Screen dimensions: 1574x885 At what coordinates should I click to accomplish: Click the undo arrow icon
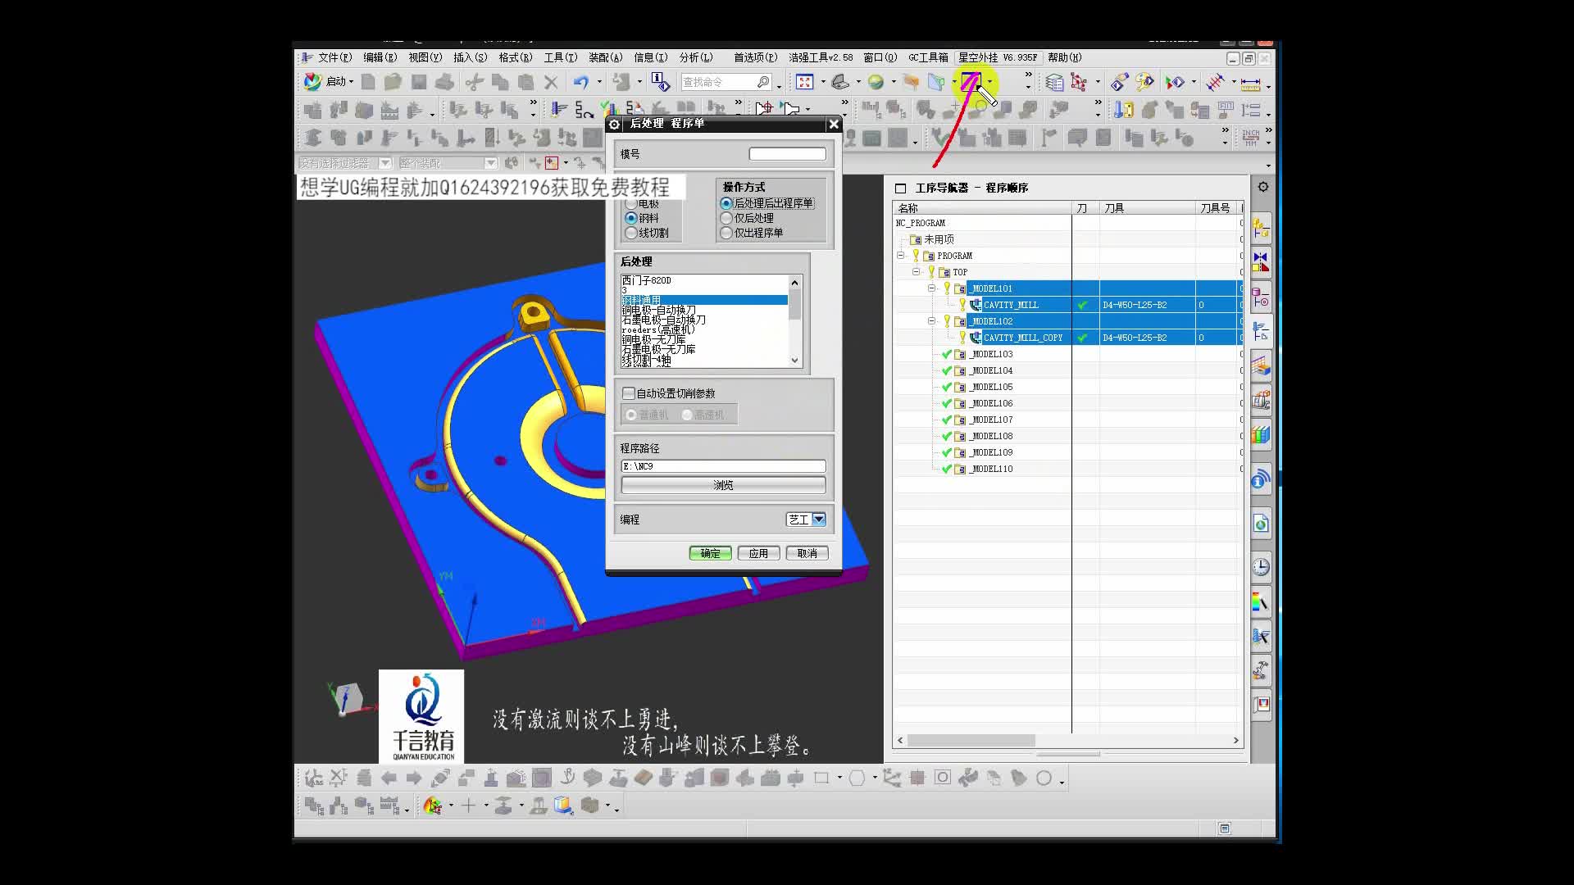pyautogui.click(x=581, y=82)
